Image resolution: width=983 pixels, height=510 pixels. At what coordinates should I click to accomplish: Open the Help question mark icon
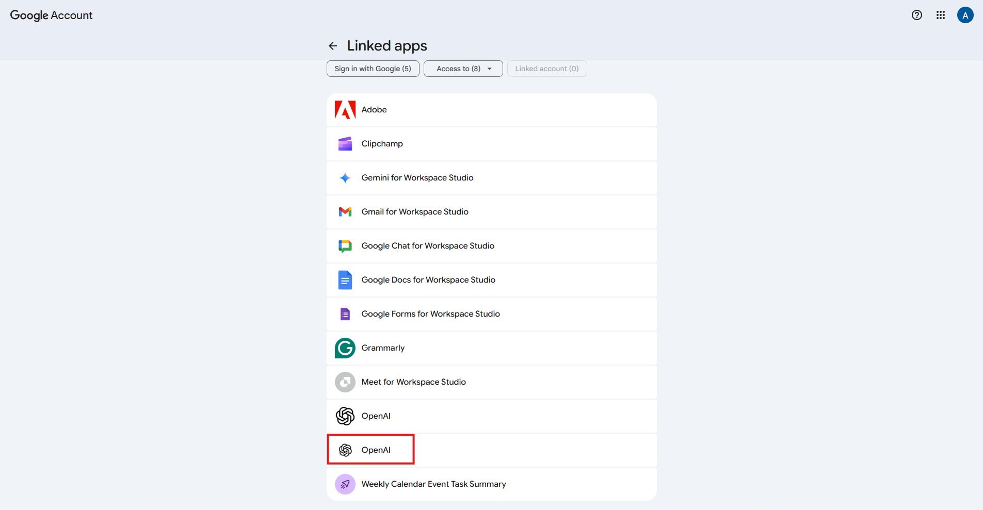coord(917,15)
